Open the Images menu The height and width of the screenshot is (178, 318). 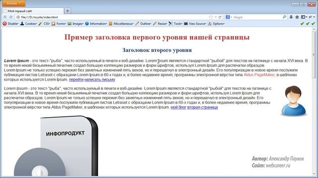[x=78, y=24]
